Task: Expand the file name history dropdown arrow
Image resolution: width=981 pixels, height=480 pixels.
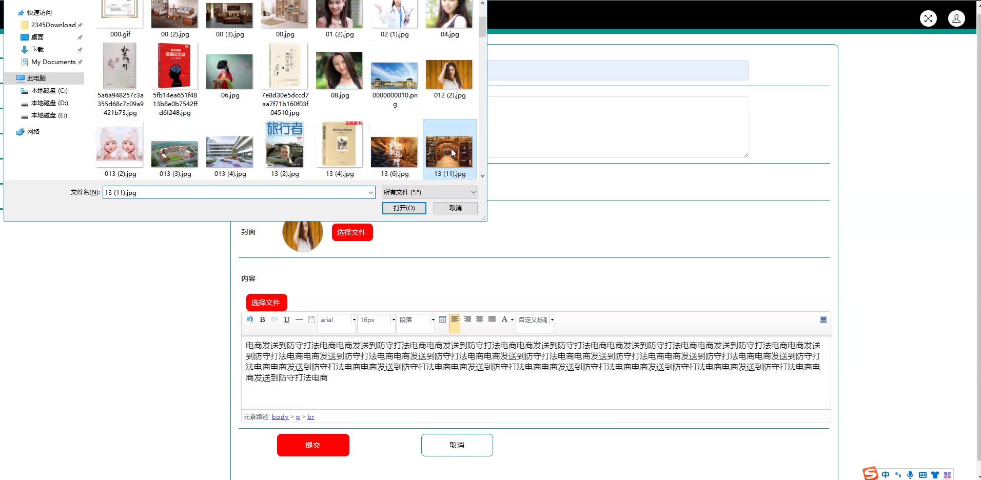Action: point(370,193)
